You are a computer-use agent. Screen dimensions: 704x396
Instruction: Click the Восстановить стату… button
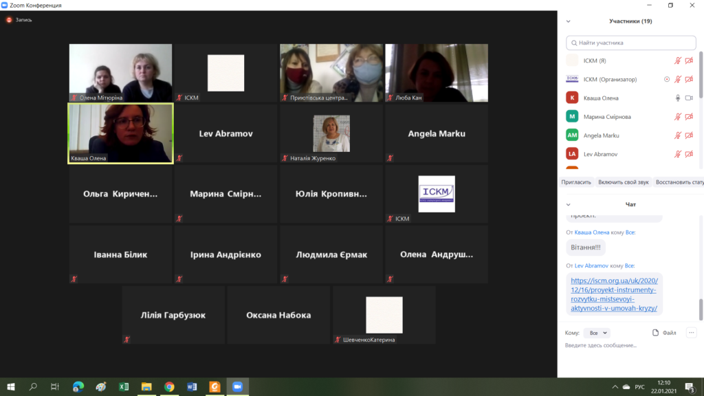tap(679, 182)
